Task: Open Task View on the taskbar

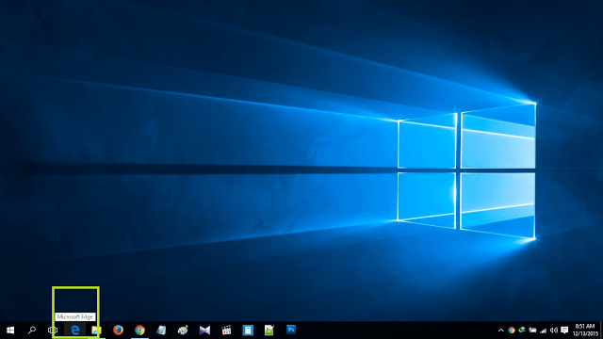Action: click(x=53, y=331)
